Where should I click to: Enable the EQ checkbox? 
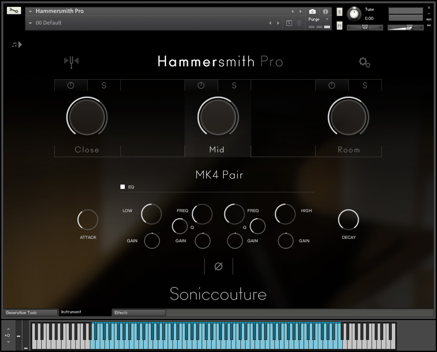pos(123,187)
